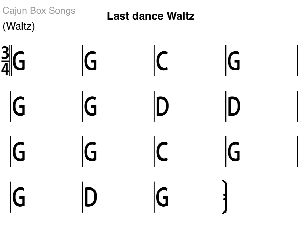The height and width of the screenshot is (245, 299).
Task: Click the last G chord in row three
Action: pyautogui.click(x=234, y=152)
